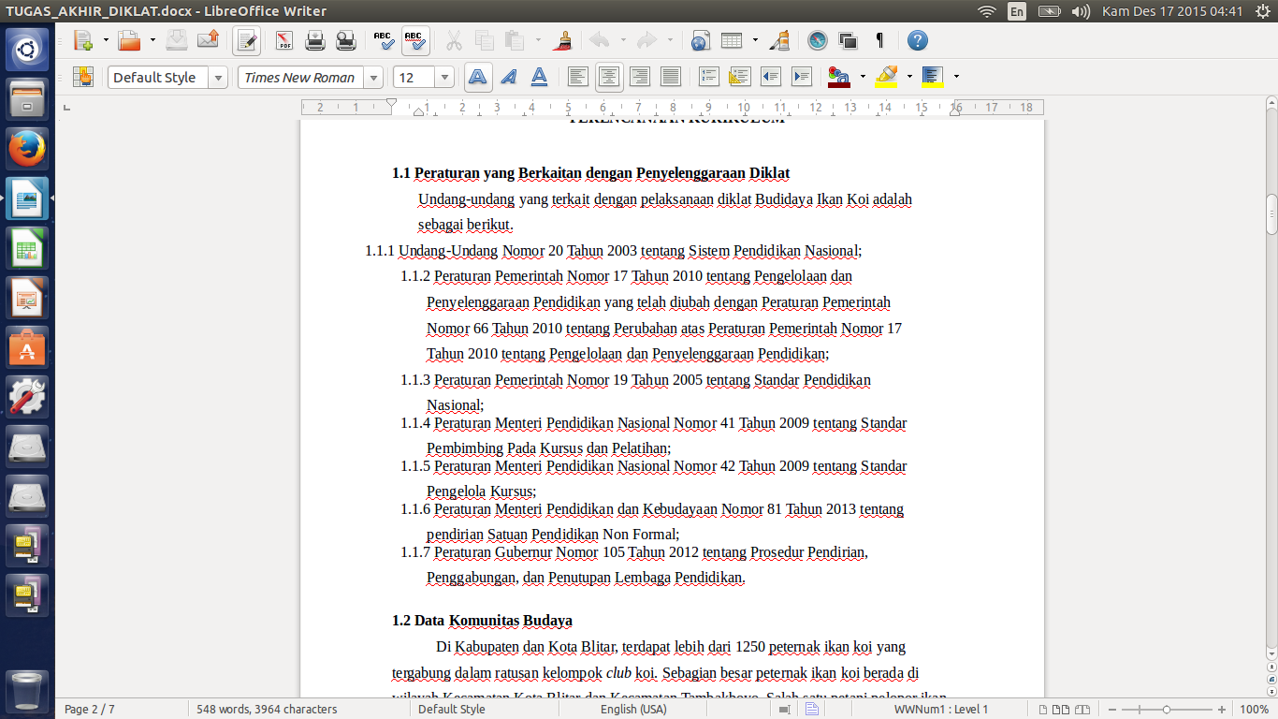Click the 100% zoom level in the status bar
Image resolution: width=1278 pixels, height=719 pixels.
(1254, 710)
